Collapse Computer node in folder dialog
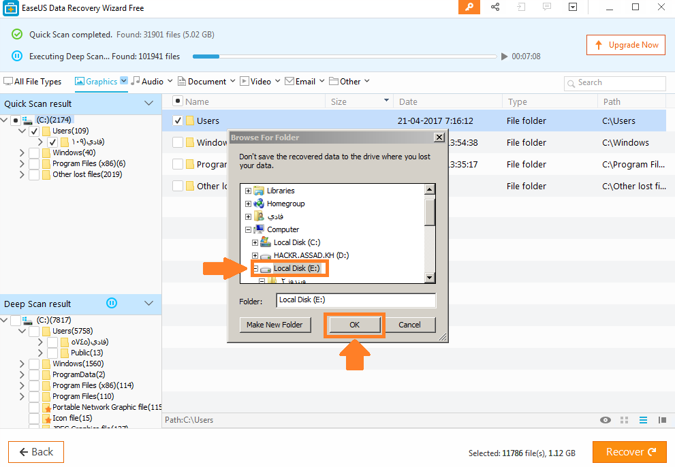Image resolution: width=675 pixels, height=467 pixels. pos(248,229)
